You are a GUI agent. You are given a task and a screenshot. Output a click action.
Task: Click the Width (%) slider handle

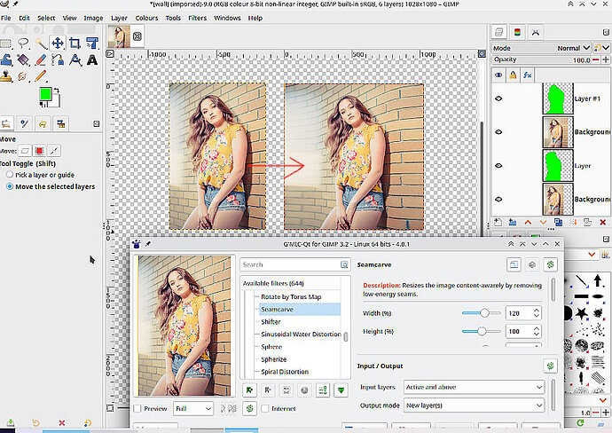click(x=484, y=312)
